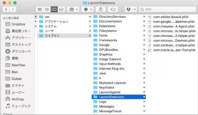This screenshot has height=115, width=198.
Task: Click the Edit Tags button
Action: (x=113, y=9)
